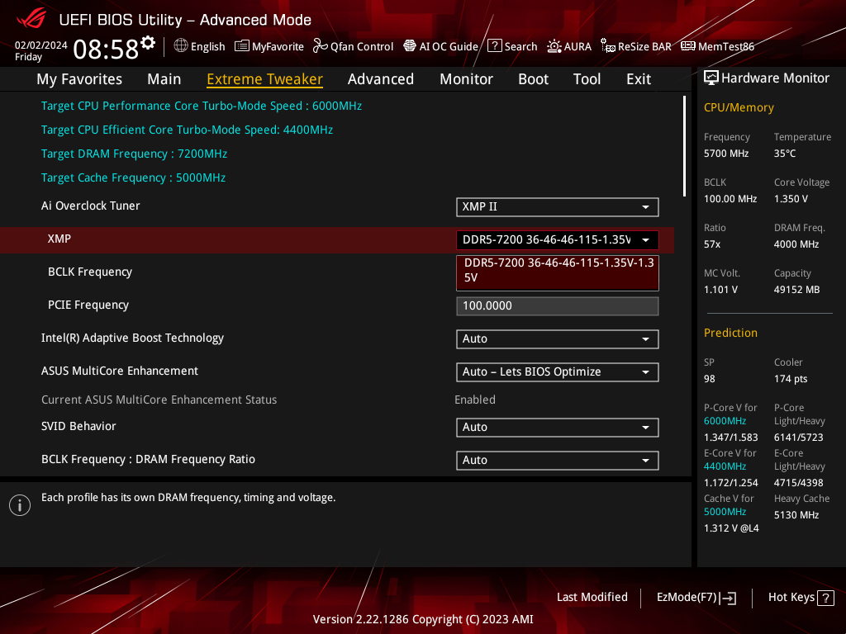Image resolution: width=846 pixels, height=634 pixels.
Task: Click the 4000 MHz DRAM Freq value
Action: tap(796, 244)
